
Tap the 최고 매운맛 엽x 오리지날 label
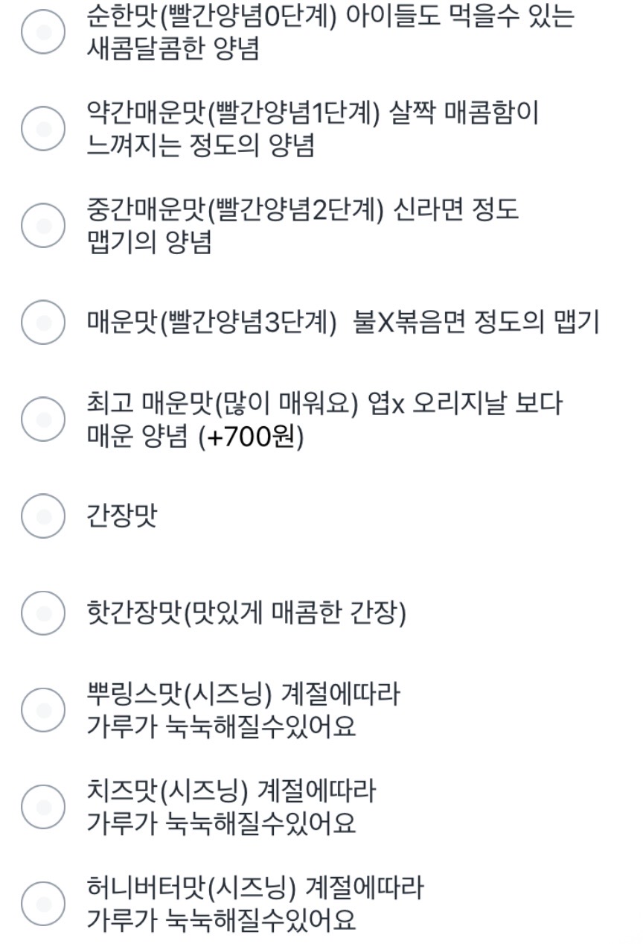tap(324, 419)
